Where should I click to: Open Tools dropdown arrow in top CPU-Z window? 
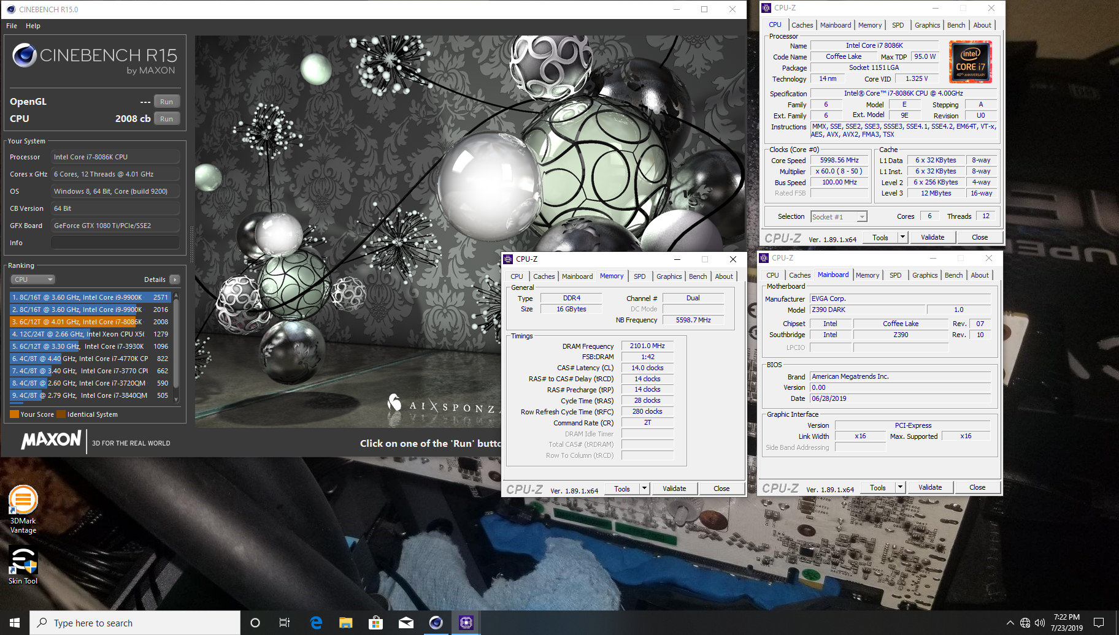[x=902, y=237]
